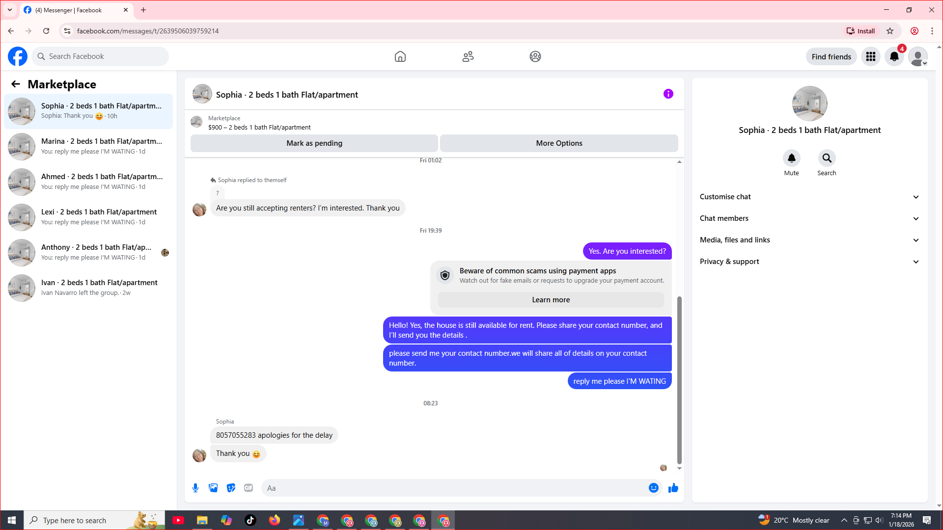
Task: Open the sticker picker icon
Action: (231, 488)
